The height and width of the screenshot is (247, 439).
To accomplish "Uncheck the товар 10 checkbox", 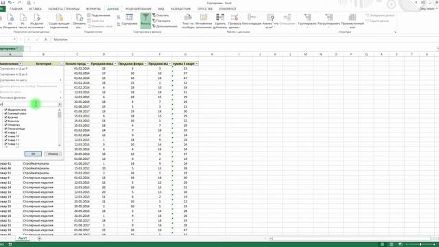I will pyautogui.click(x=6, y=136).
